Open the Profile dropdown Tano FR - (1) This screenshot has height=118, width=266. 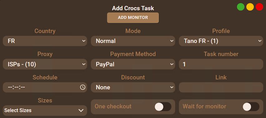221,41
